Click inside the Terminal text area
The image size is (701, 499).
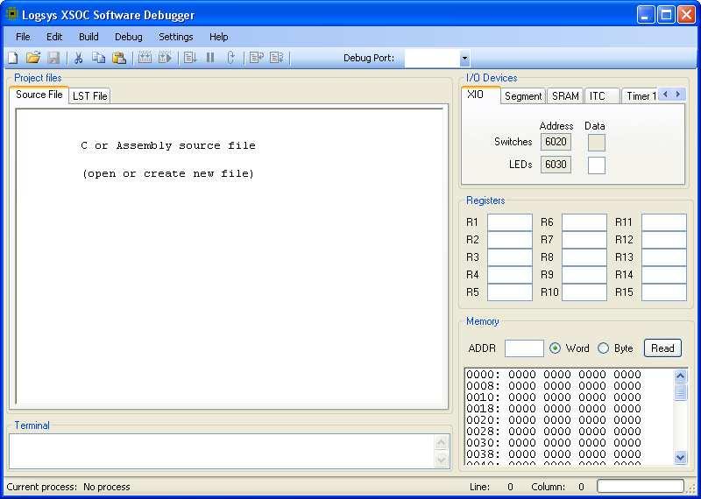223,451
